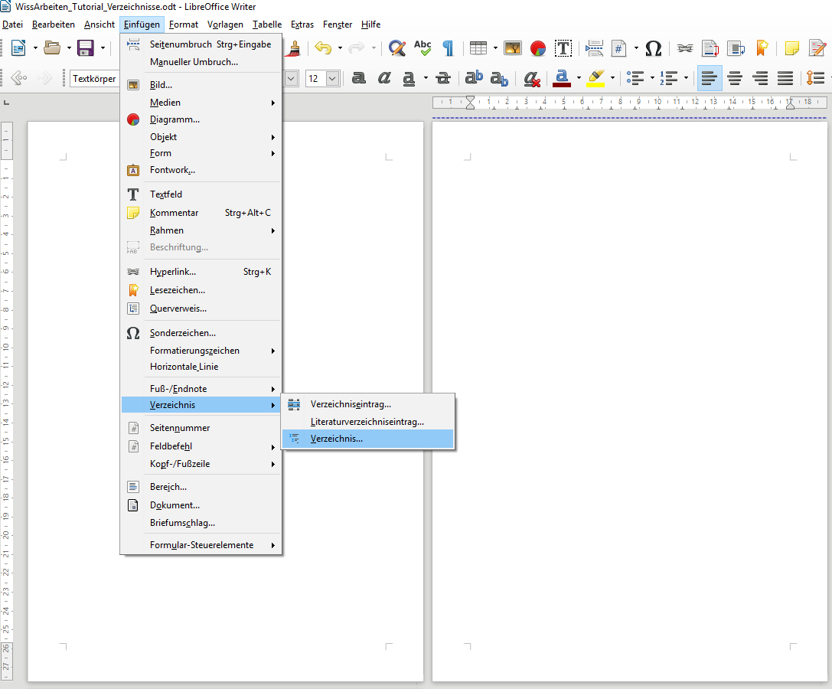The image size is (832, 689).
Task: Toggle strikethrough text formatting
Action: 442,78
